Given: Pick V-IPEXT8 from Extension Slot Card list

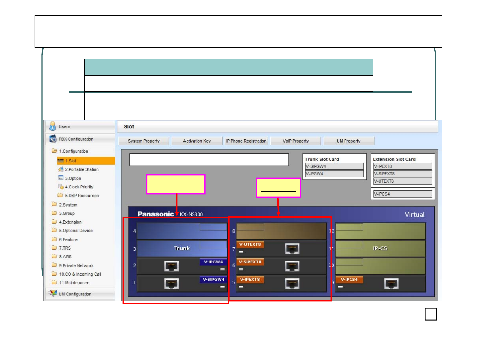Looking at the screenshot, I should [x=403, y=166].
